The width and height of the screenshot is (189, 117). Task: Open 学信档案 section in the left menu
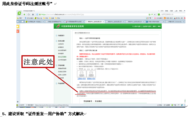click(x=61, y=65)
